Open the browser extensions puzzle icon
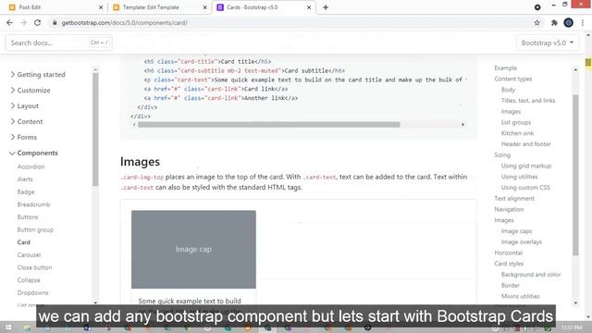The image size is (592, 333). 554,22
